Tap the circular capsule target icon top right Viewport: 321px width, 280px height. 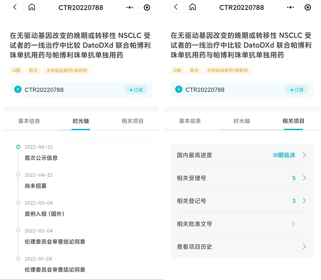click(x=147, y=7)
